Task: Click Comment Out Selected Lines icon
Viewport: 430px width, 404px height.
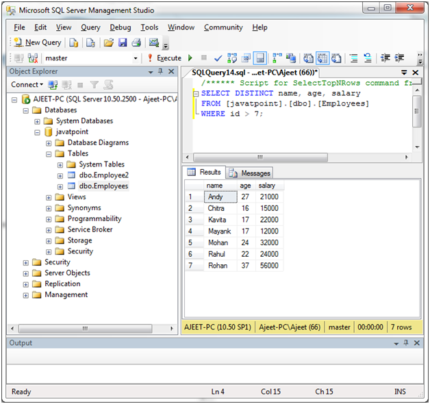Action: click(354, 58)
